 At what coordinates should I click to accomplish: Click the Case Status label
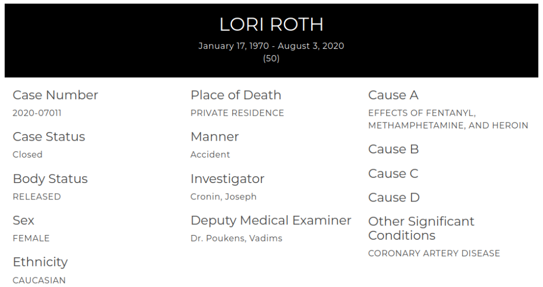coord(49,137)
